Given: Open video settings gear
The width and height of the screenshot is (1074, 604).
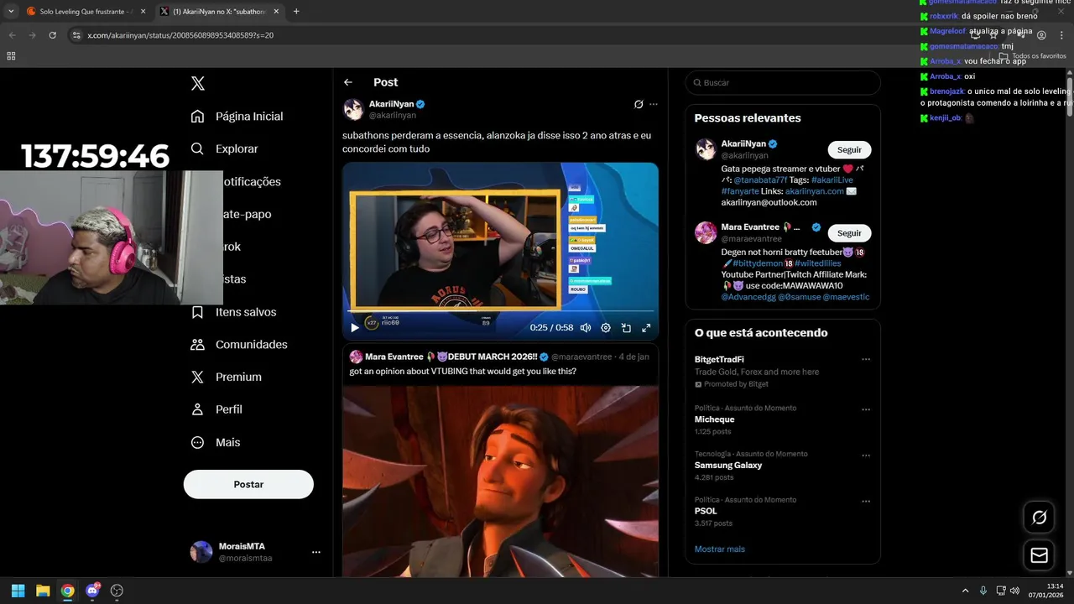Looking at the screenshot, I should coord(606,328).
